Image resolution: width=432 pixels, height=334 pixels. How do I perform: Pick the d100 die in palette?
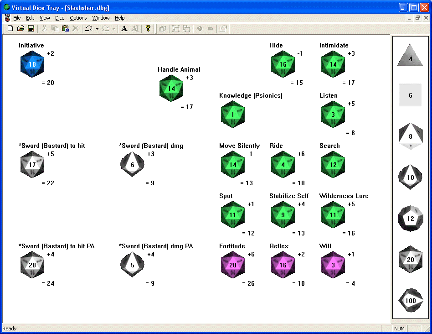pos(411,300)
